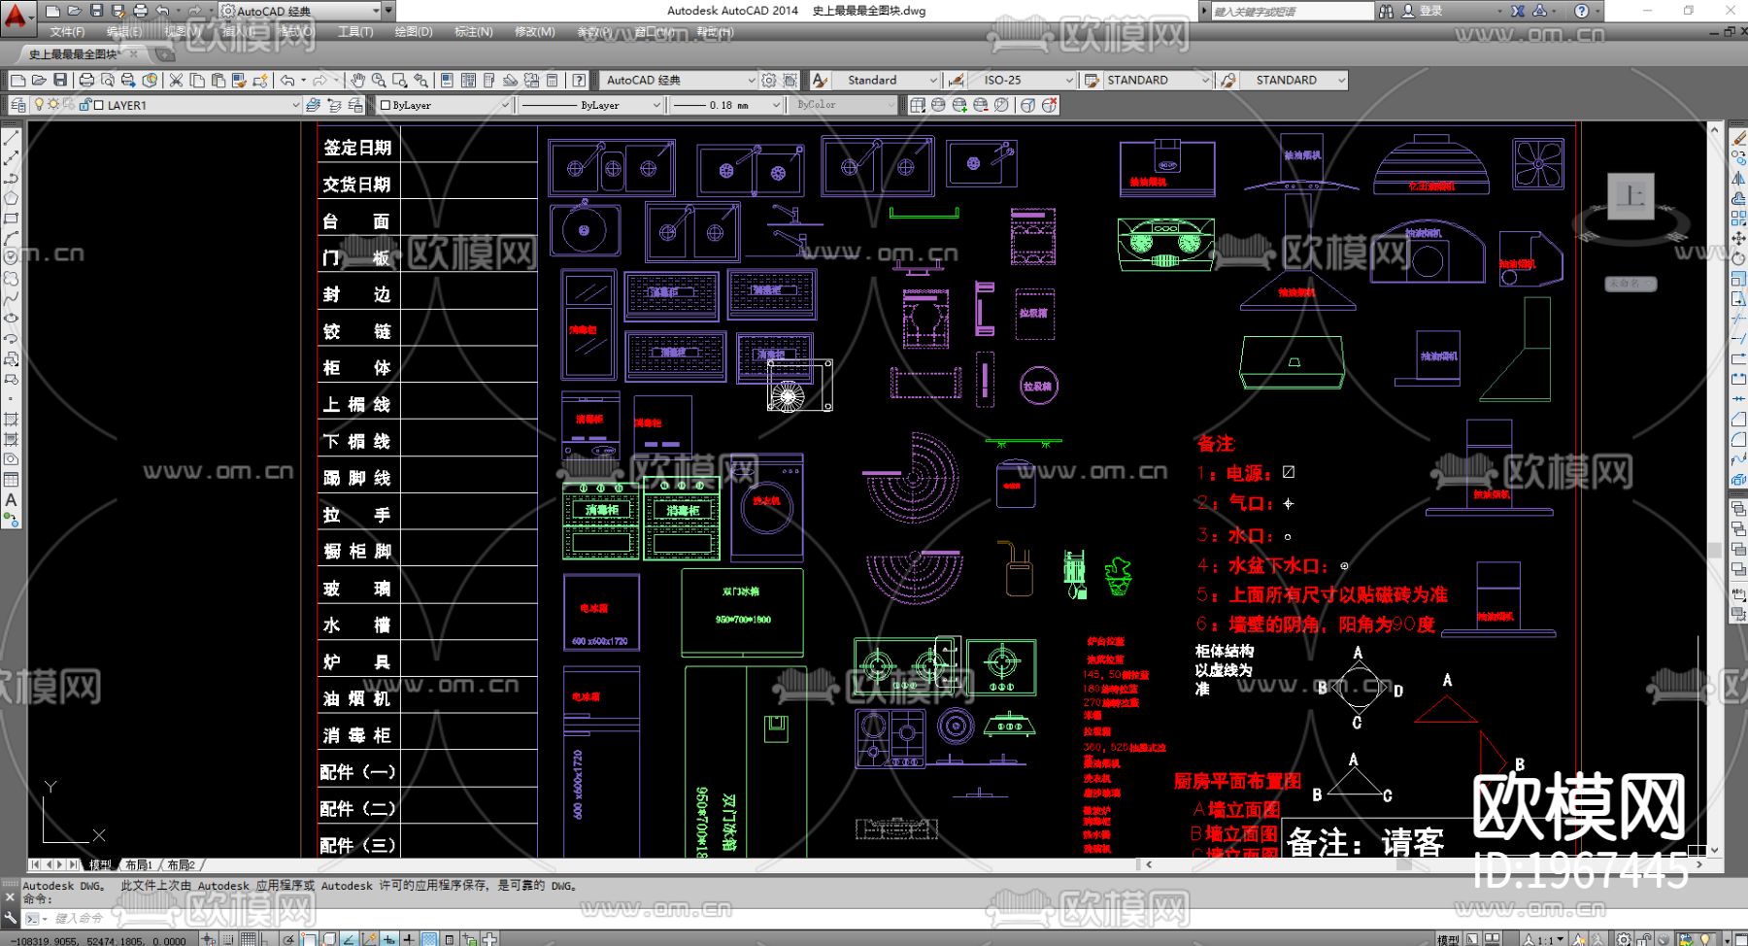The image size is (1748, 946).
Task: Click the ViewCube 上 top face
Action: coord(1630,196)
